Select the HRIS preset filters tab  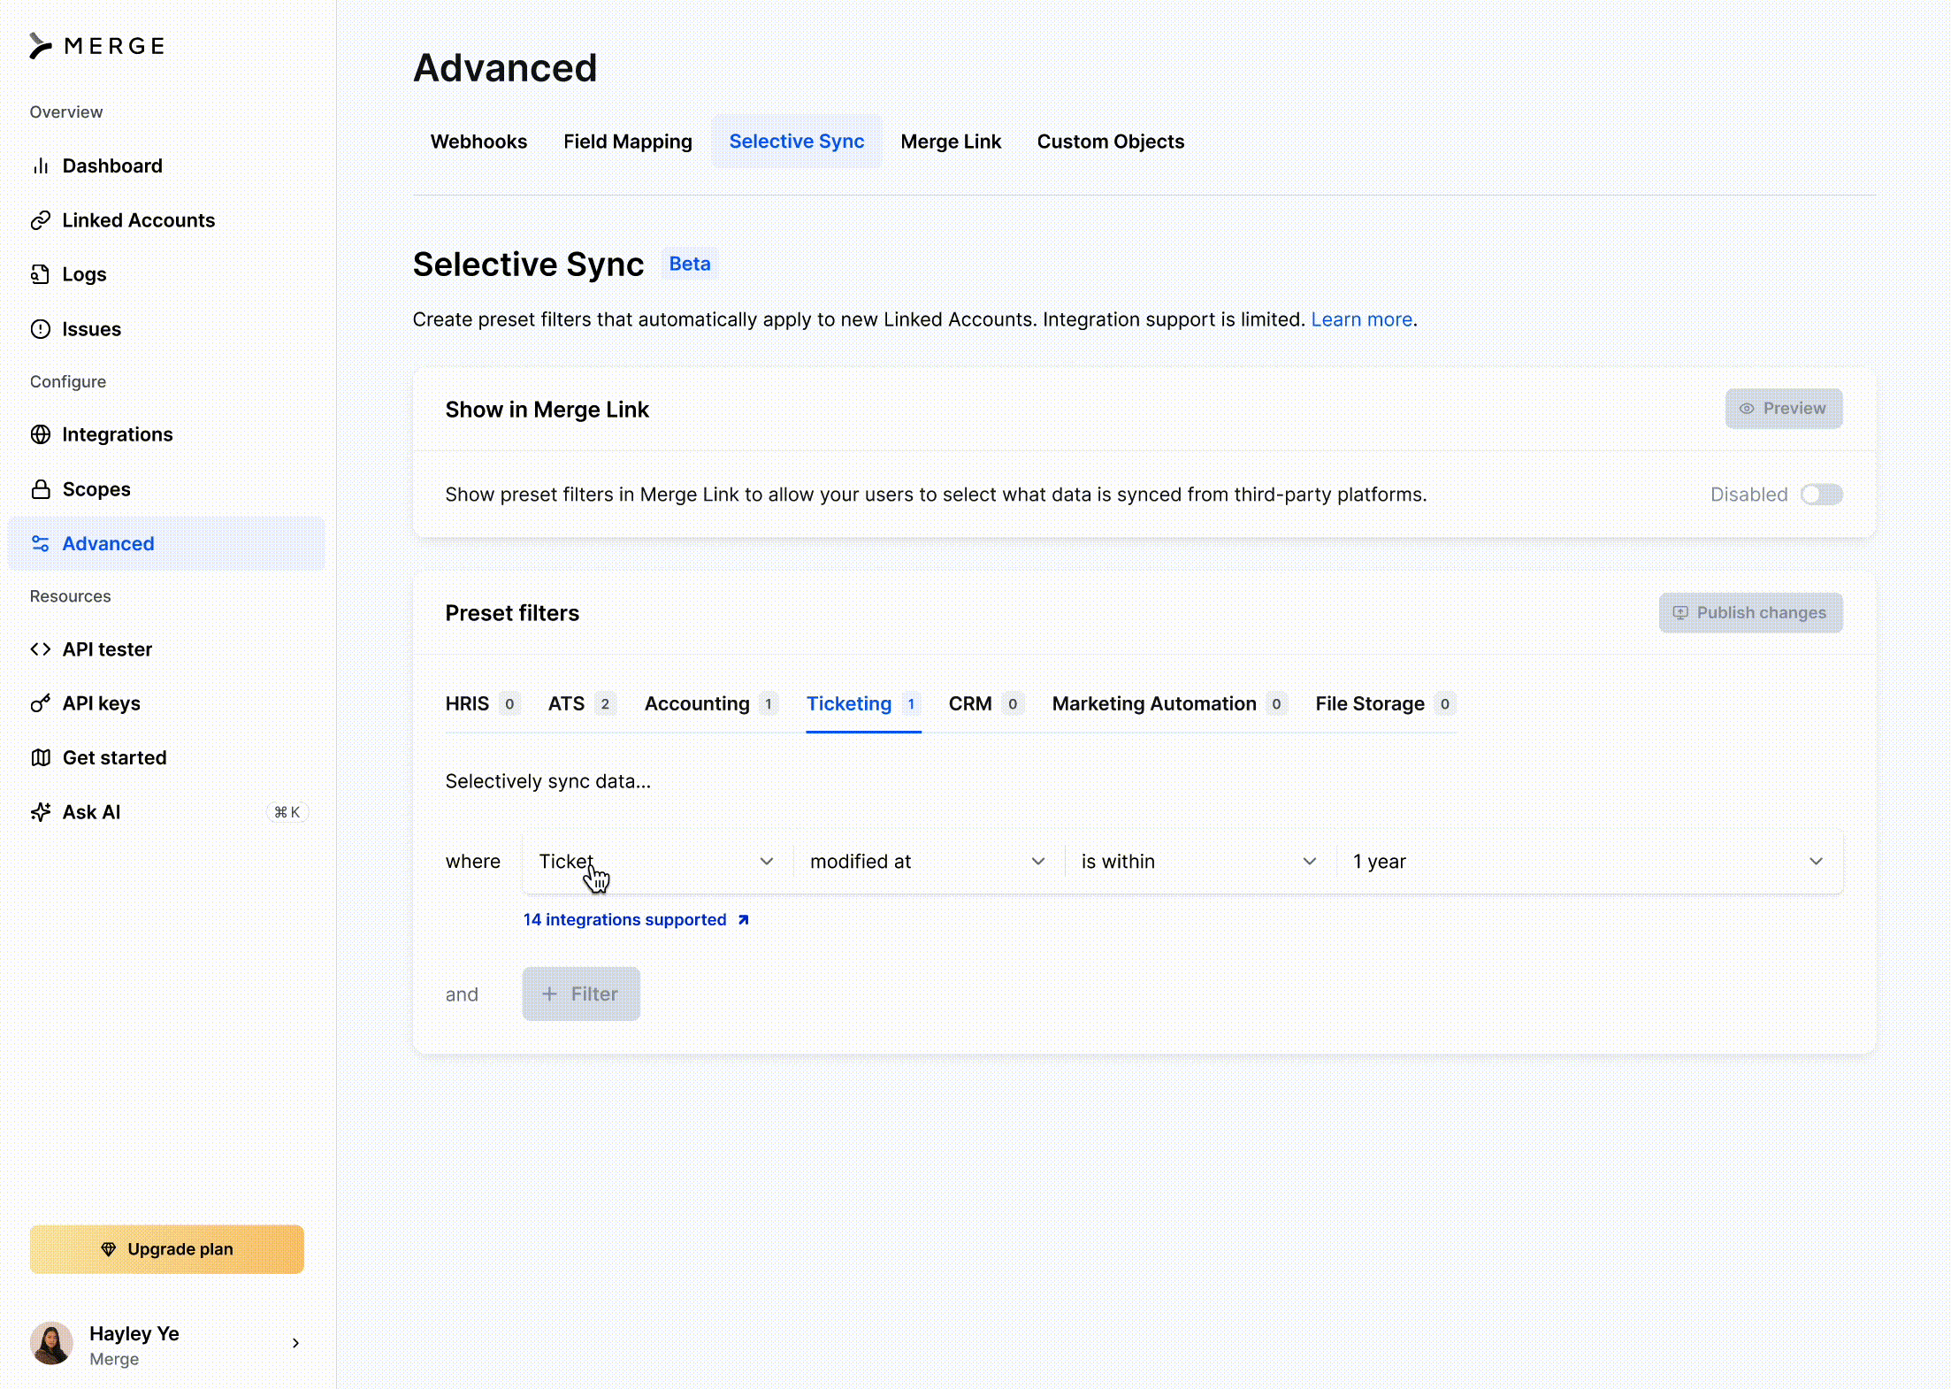click(x=483, y=704)
